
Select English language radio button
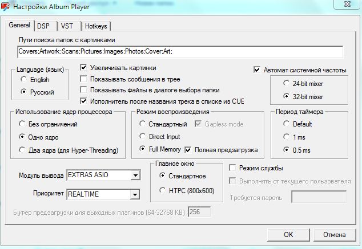(23, 79)
